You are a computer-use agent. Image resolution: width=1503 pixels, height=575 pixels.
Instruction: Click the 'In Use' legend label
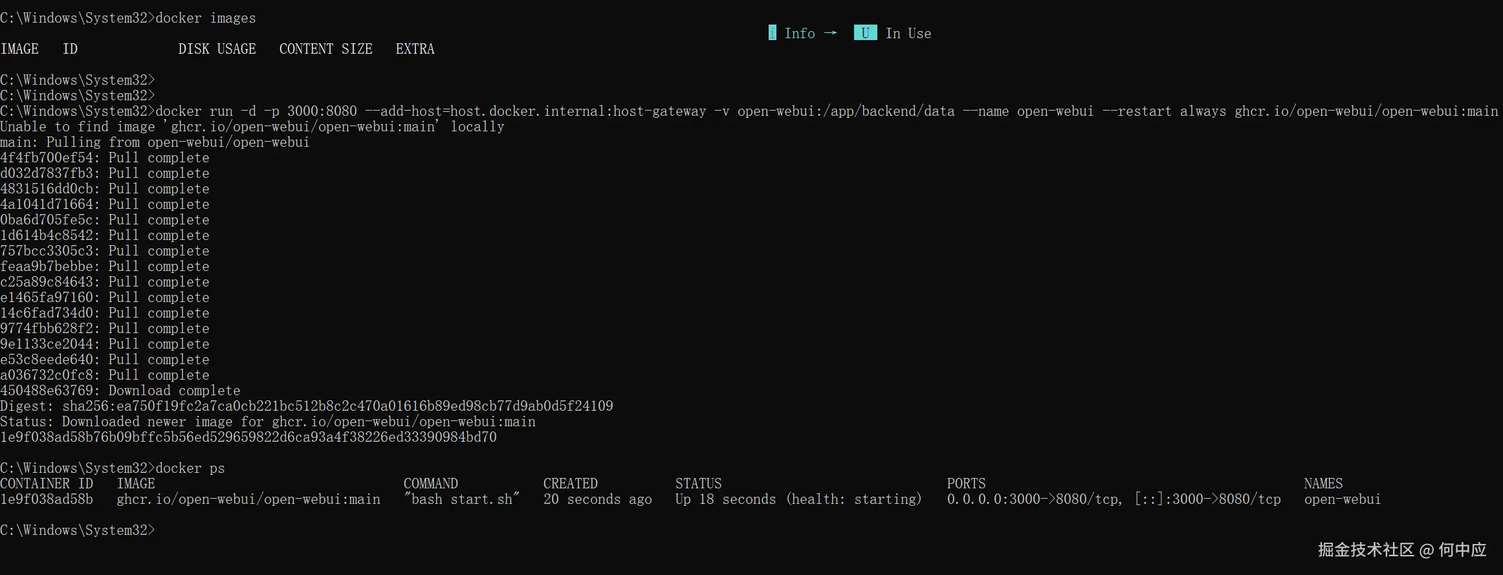(x=908, y=34)
